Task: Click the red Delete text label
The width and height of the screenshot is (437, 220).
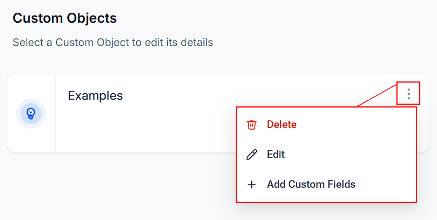Action: click(281, 125)
